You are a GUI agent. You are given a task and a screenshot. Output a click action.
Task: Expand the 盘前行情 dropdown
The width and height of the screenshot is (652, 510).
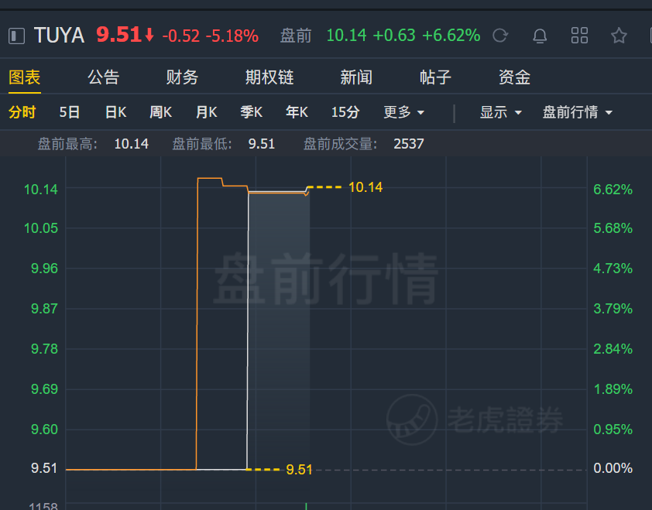tap(578, 112)
